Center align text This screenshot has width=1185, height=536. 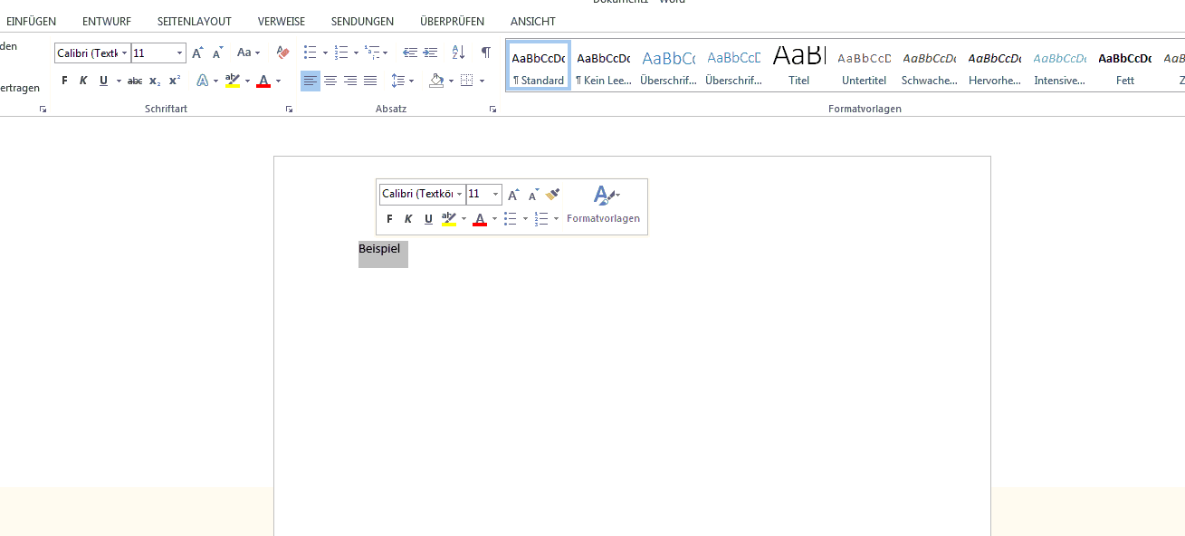pyautogui.click(x=330, y=81)
